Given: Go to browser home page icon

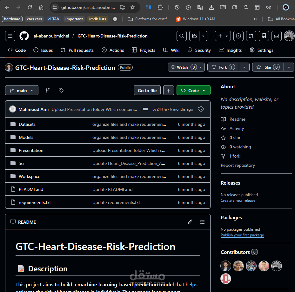Looking at the screenshot, I should coord(41,7).
